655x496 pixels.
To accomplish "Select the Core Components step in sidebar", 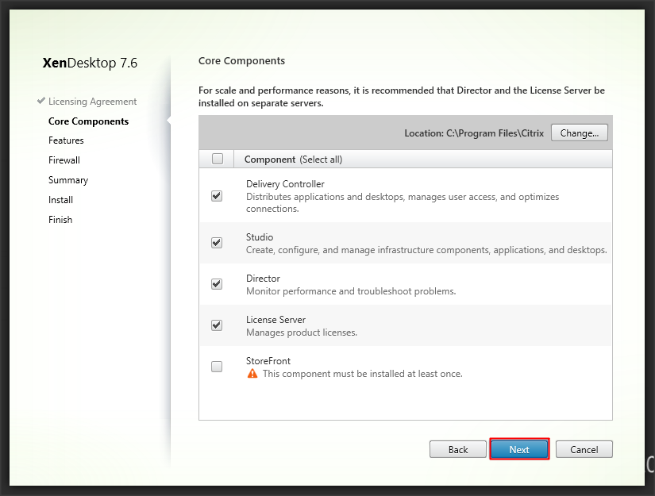I will [x=88, y=121].
